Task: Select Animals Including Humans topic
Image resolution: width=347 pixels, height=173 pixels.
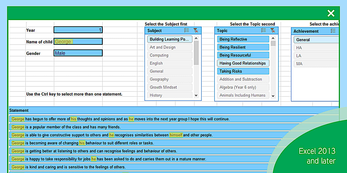Action: 243,95
